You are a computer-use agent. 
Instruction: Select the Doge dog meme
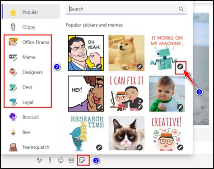[x=126, y=53]
